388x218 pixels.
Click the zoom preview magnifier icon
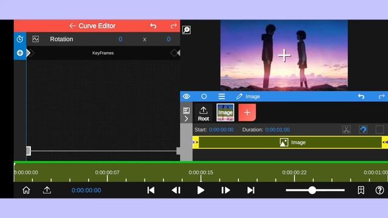(x=186, y=30)
